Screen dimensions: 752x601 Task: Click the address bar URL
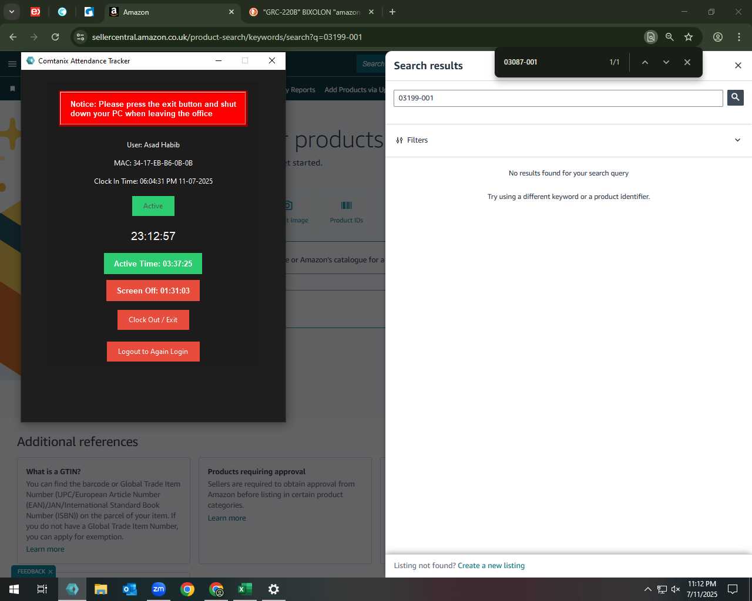227,37
